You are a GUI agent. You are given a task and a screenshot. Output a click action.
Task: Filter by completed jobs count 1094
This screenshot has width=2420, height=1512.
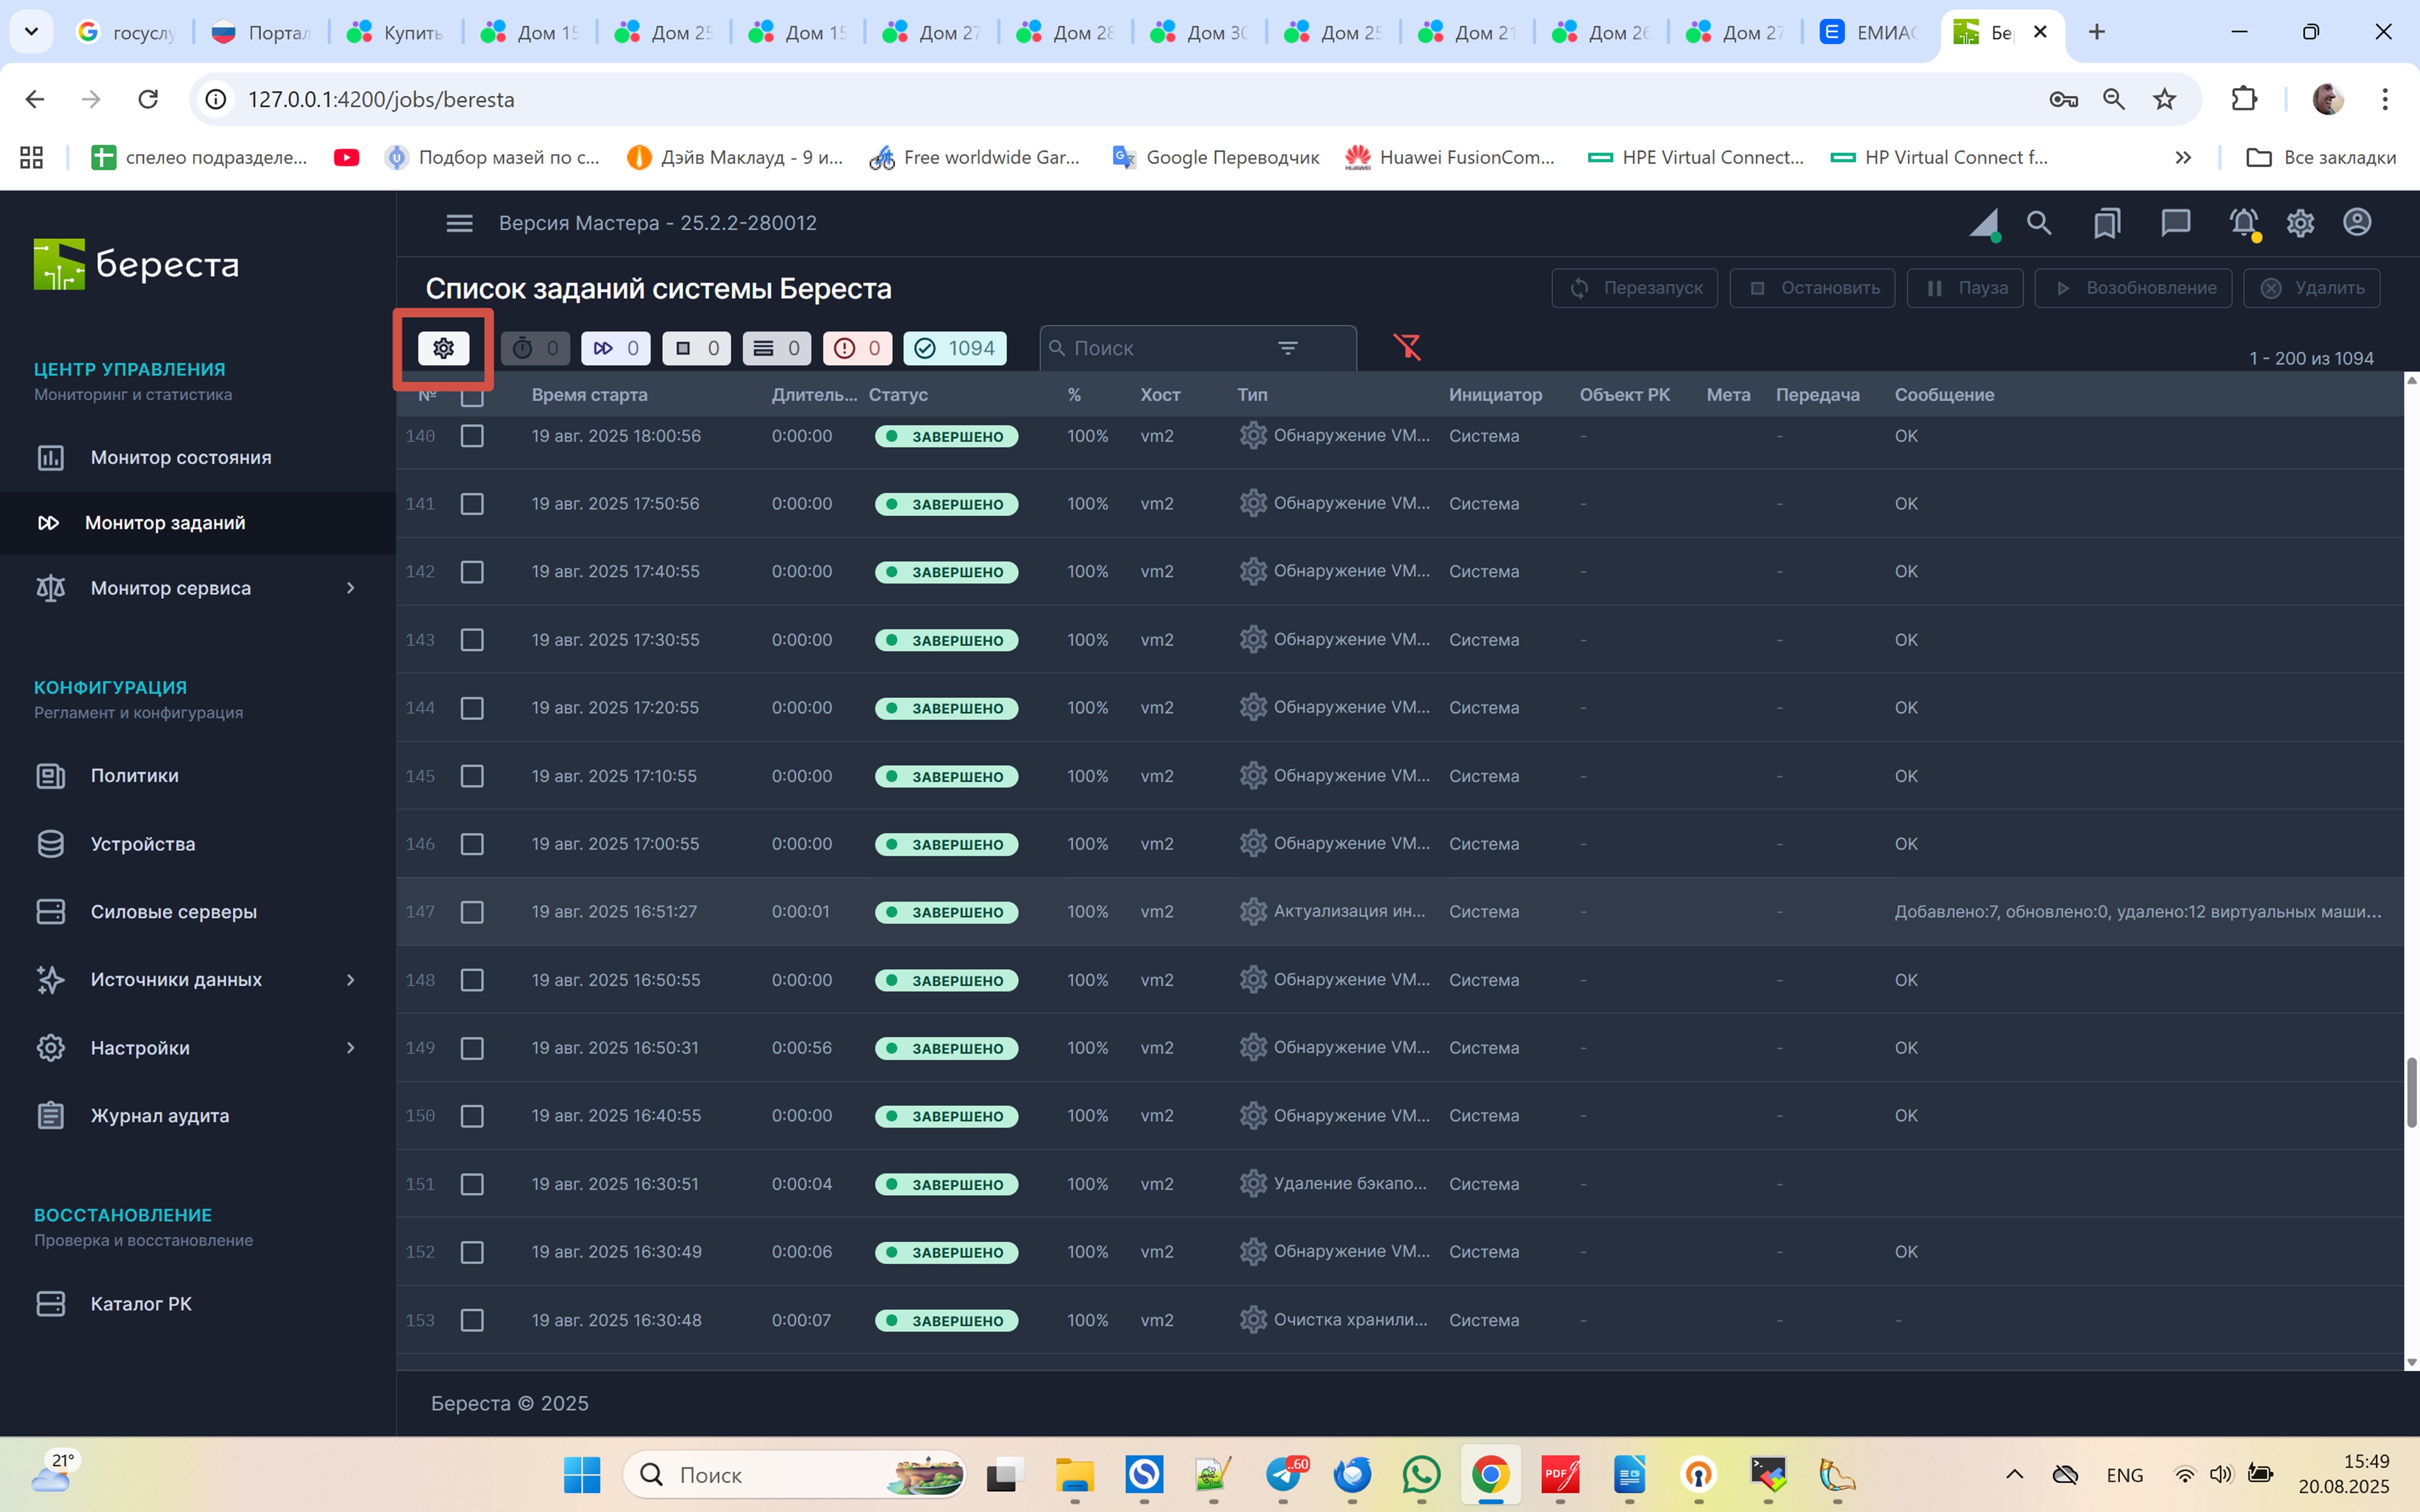955,348
